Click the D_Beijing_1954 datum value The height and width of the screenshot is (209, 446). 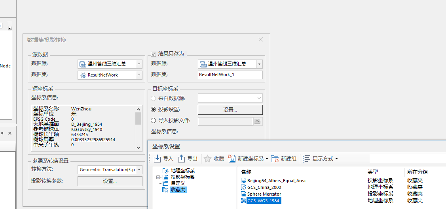pyautogui.click(x=86, y=124)
